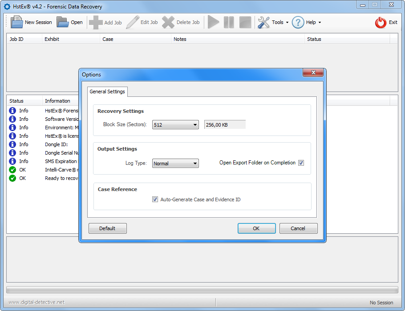The height and width of the screenshot is (311, 405).
Task: Click the Notes column header
Action: [x=238, y=39]
